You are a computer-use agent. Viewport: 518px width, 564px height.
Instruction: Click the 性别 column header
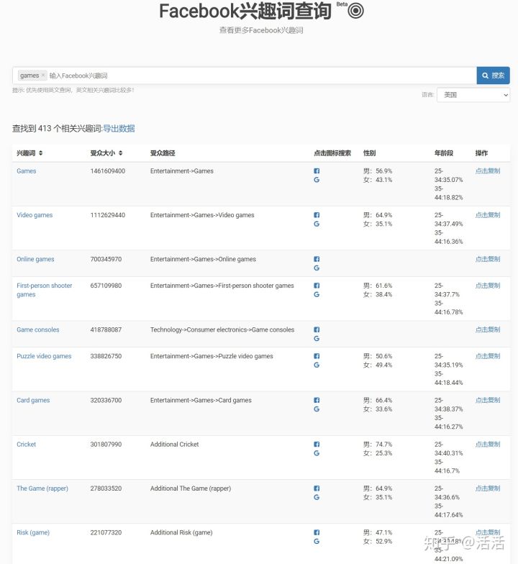[369, 153]
